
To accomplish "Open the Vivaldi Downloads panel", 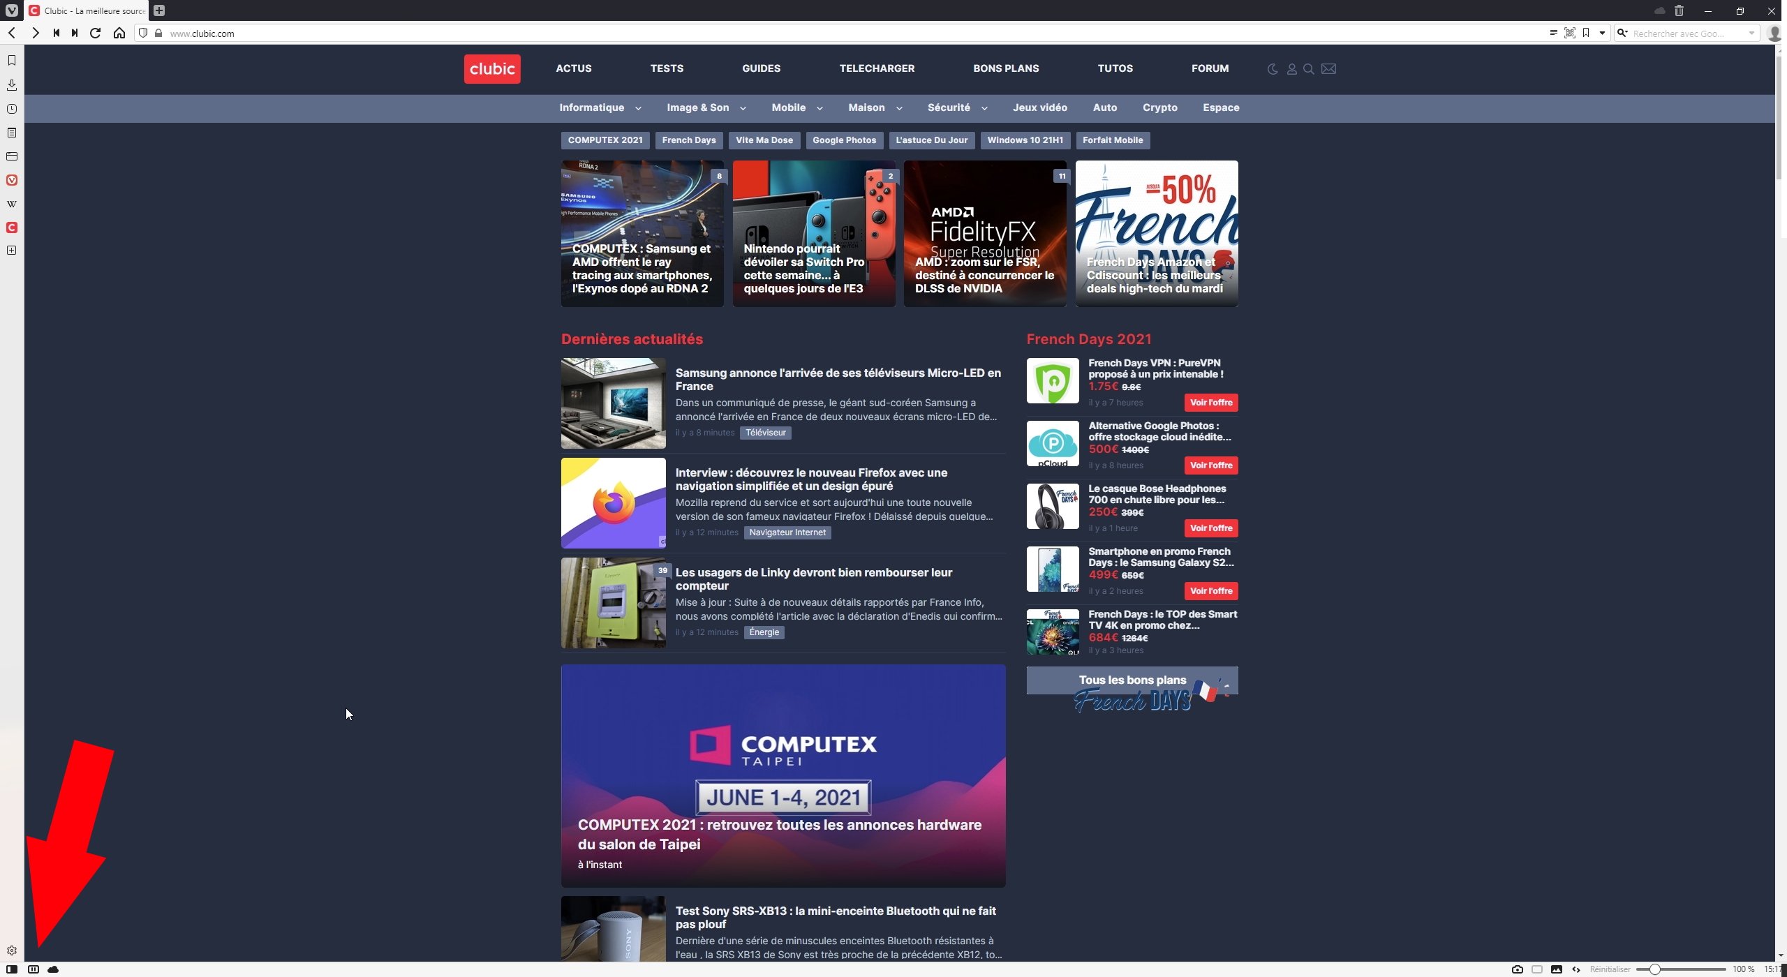I will 12,84.
